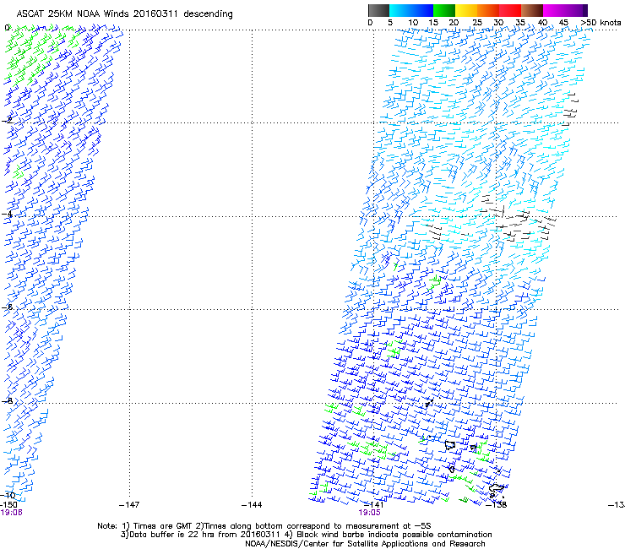Pick the gray 0-5 knots color segment
Viewport: 625px width, 549px height.
(x=378, y=10)
